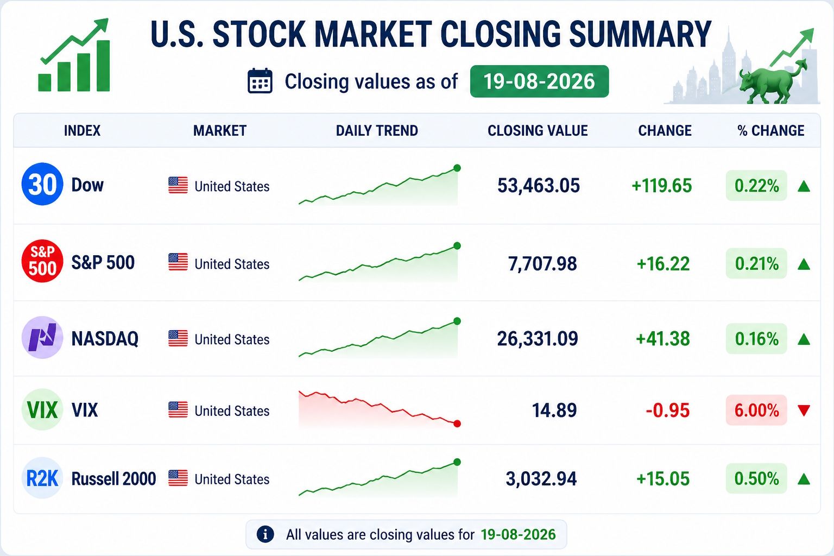This screenshot has height=556, width=834.
Task: Click the R2K Russell 2000 icon
Action: [42, 478]
